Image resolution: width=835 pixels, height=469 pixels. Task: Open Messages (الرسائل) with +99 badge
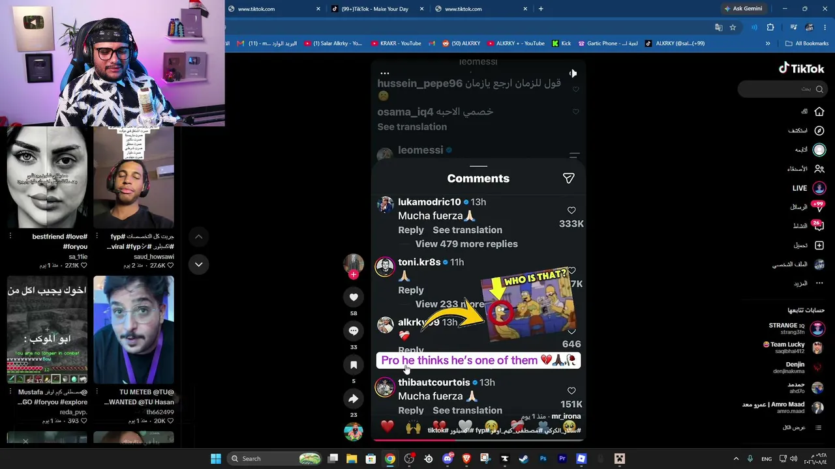pyautogui.click(x=819, y=206)
